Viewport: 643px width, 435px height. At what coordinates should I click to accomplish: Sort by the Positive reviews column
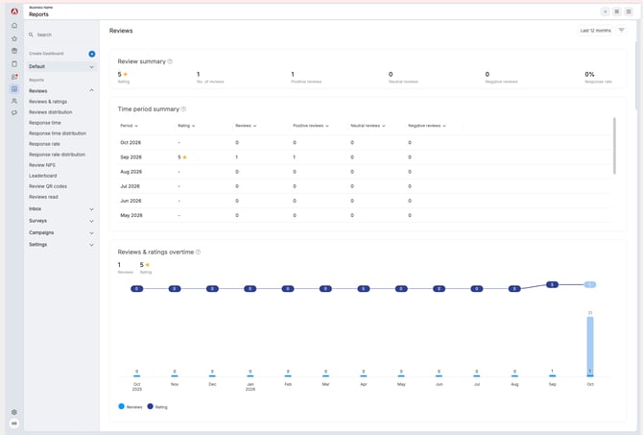tap(310, 126)
